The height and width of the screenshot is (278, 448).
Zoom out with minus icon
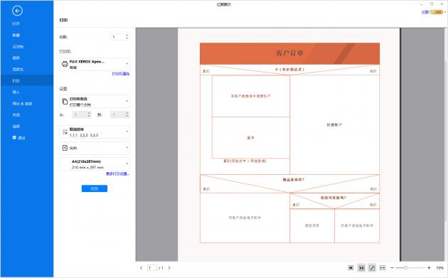click(392, 268)
